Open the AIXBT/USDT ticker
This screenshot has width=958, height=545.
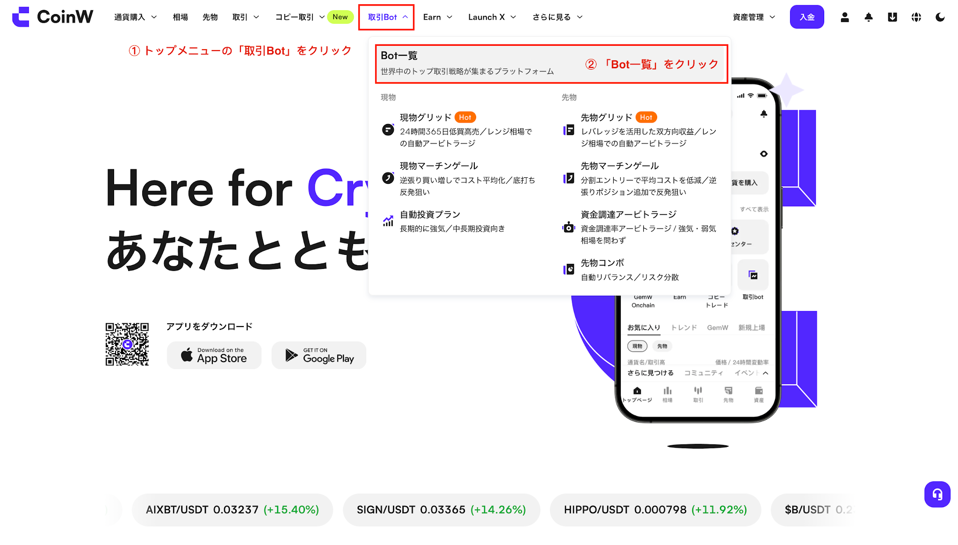click(x=232, y=509)
